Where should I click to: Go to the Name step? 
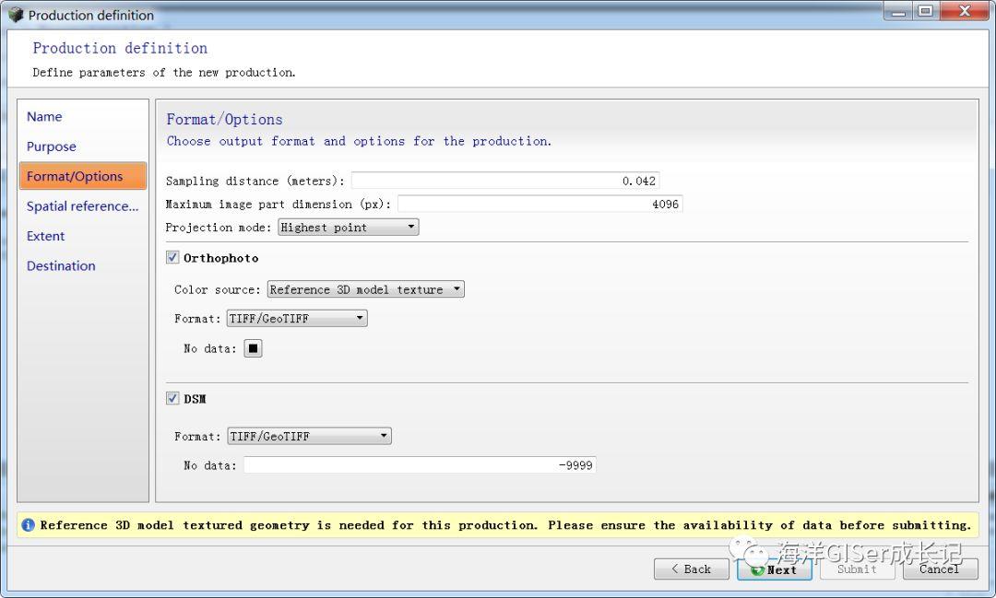[44, 117]
